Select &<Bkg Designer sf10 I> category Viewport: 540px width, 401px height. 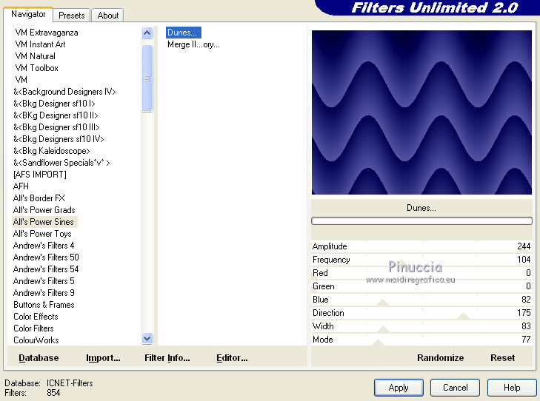coord(54,104)
